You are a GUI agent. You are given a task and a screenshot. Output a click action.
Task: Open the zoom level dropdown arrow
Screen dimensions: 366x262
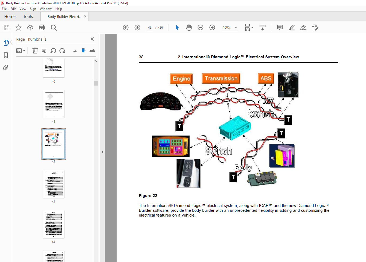point(236,28)
